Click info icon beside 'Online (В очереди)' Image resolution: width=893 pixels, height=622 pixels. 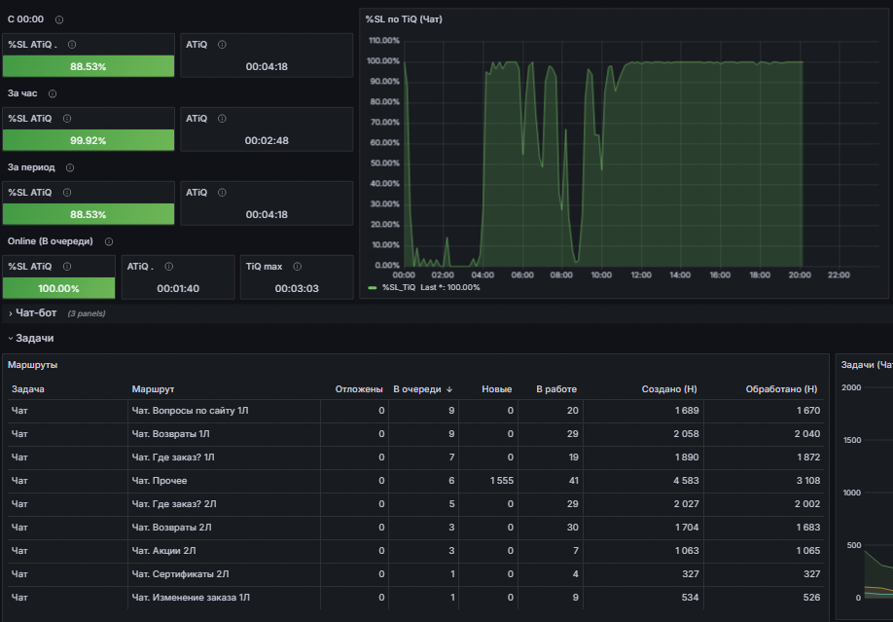(x=109, y=241)
